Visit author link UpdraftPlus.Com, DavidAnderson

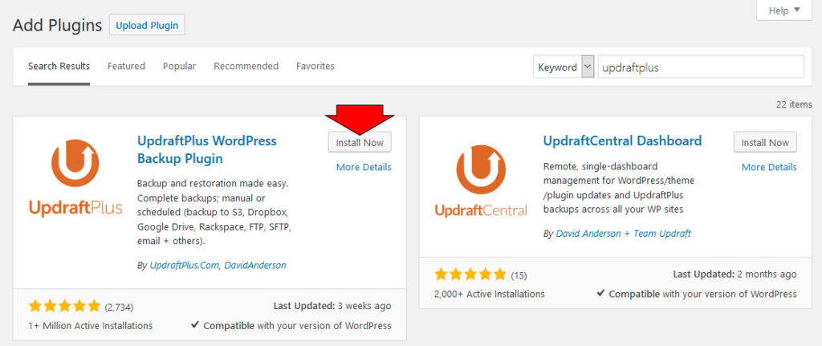218,265
